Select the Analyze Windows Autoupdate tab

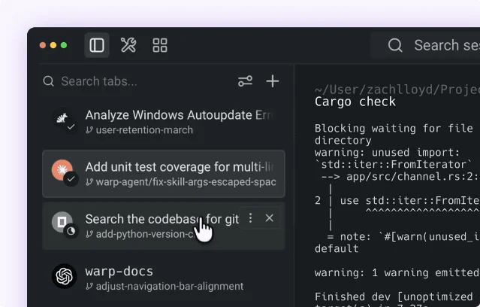164,122
